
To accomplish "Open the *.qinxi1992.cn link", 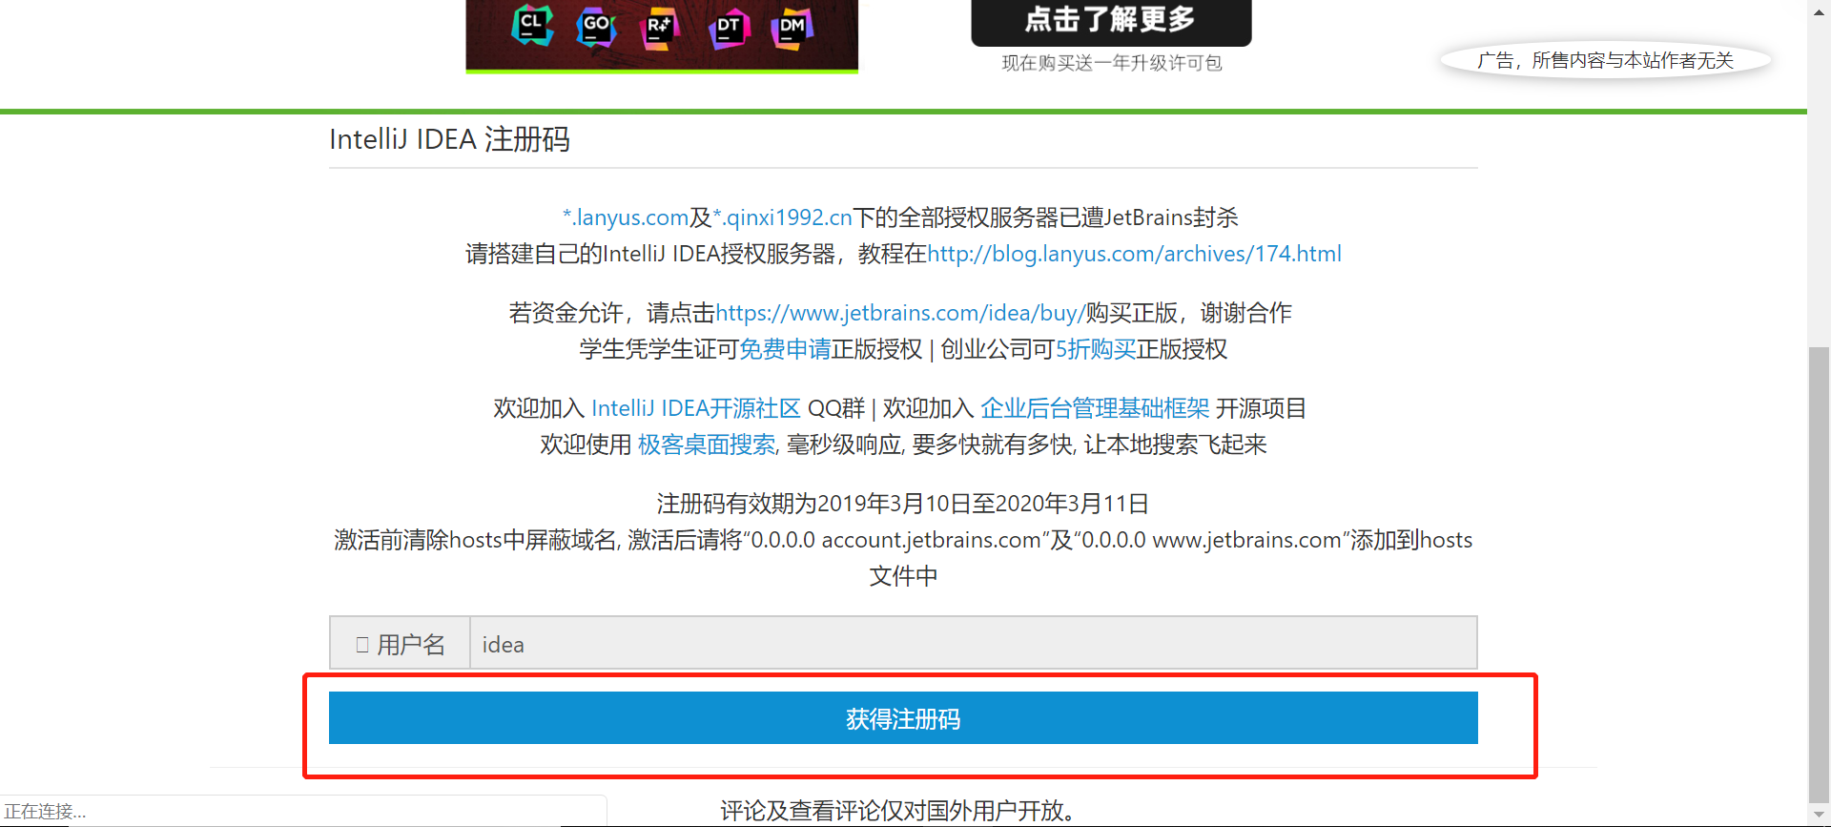I will (x=783, y=217).
